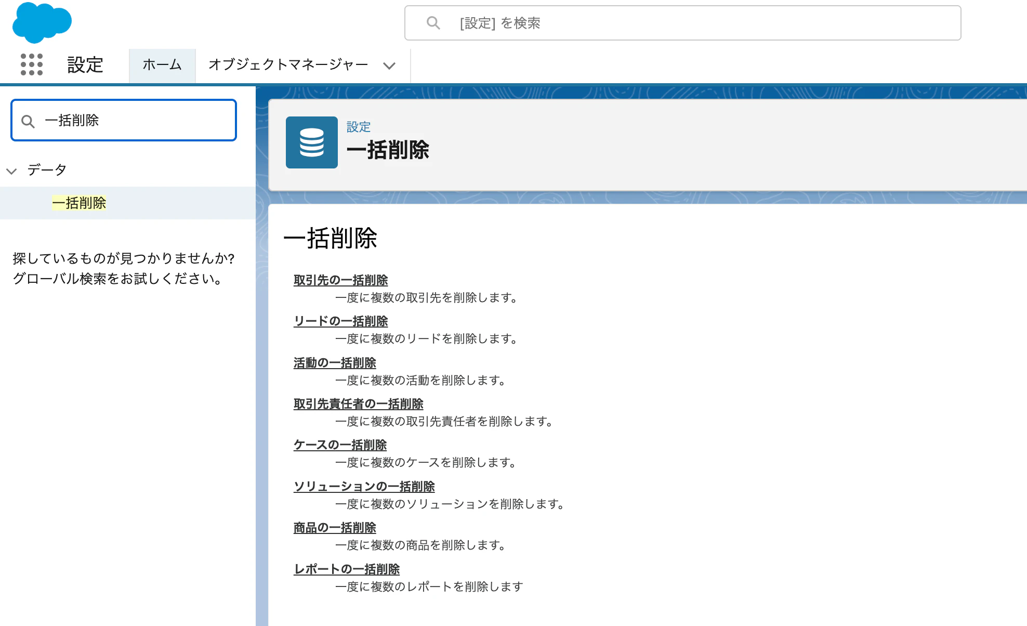Collapse the データ section chevron
The height and width of the screenshot is (626, 1027).
coord(11,171)
